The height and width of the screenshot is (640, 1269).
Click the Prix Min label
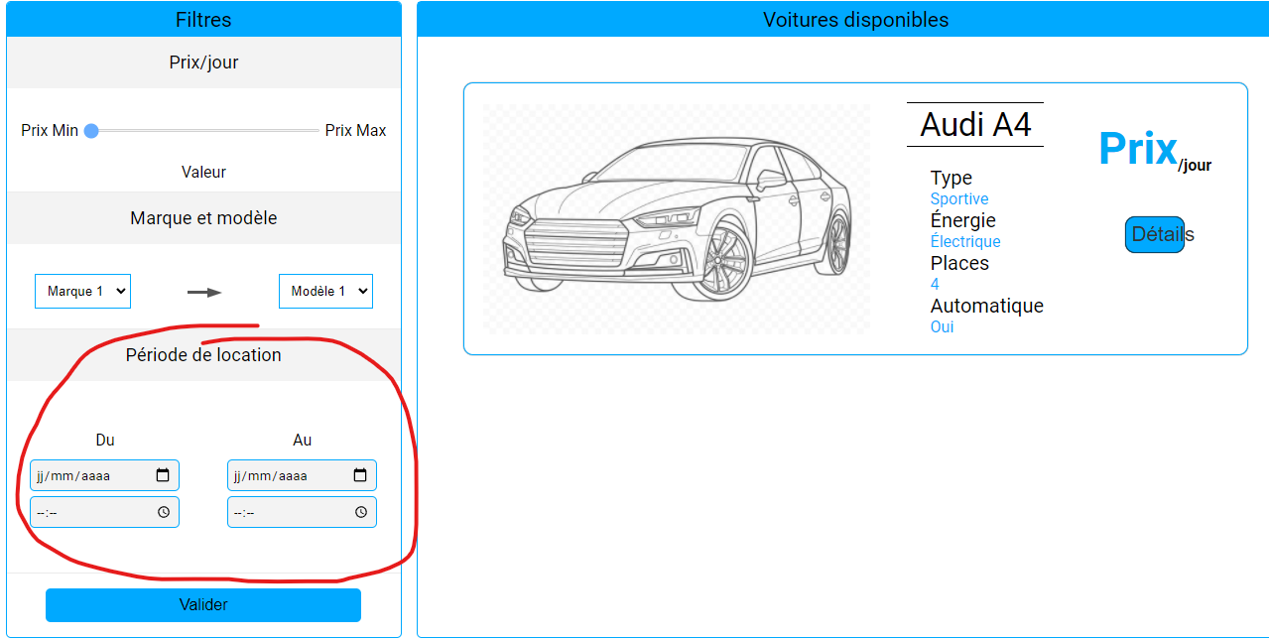click(x=50, y=131)
